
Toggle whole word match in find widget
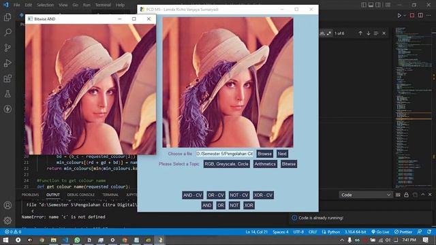(322, 33)
